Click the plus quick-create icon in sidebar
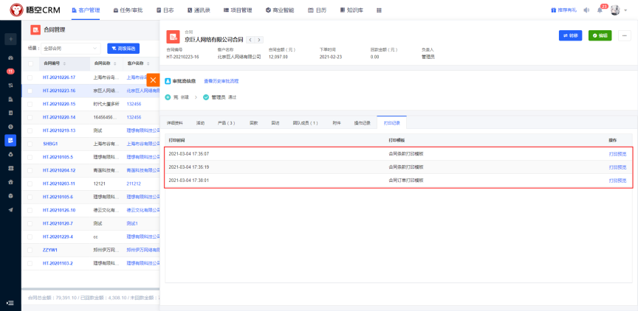Screen dimensions: 638x311 (x=10, y=38)
